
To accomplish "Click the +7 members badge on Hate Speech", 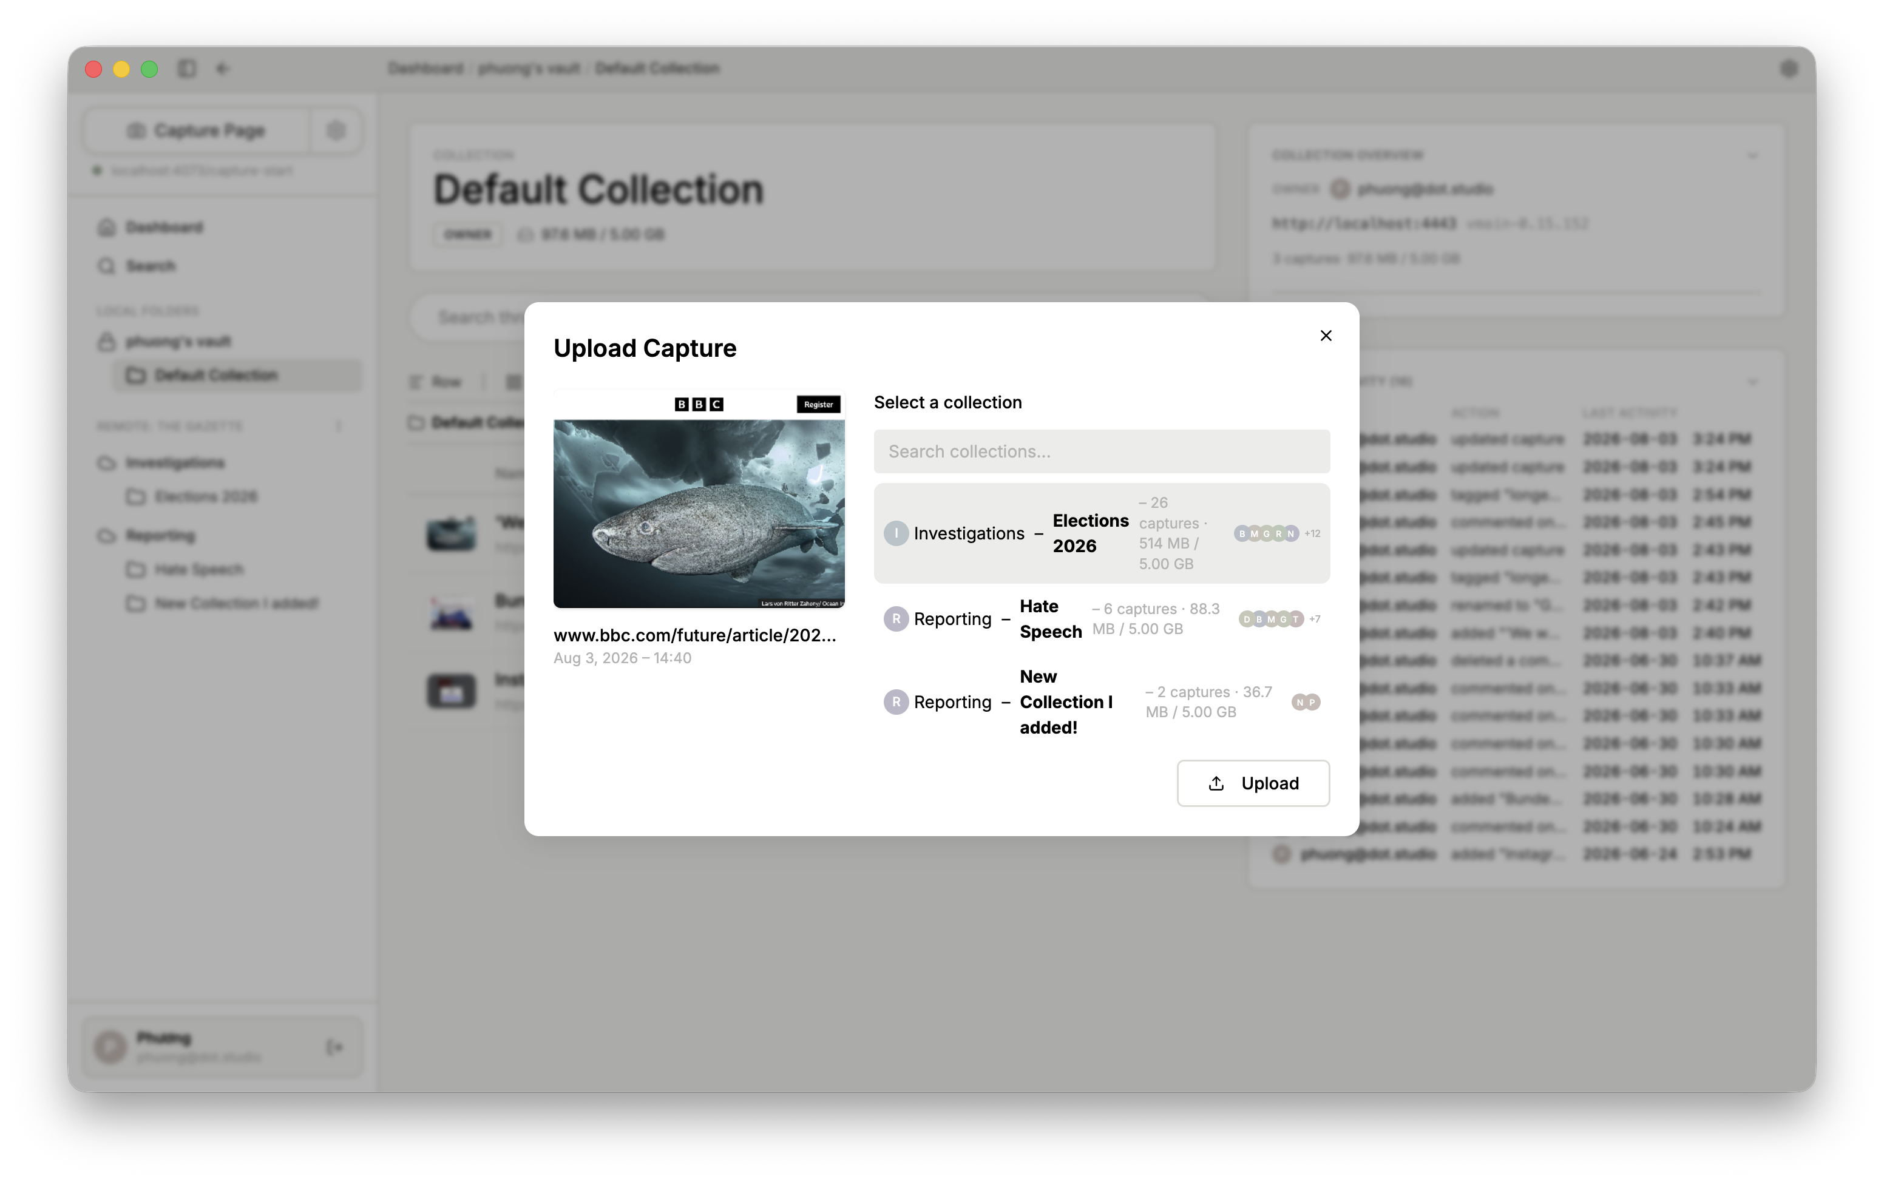I will click(x=1315, y=619).
